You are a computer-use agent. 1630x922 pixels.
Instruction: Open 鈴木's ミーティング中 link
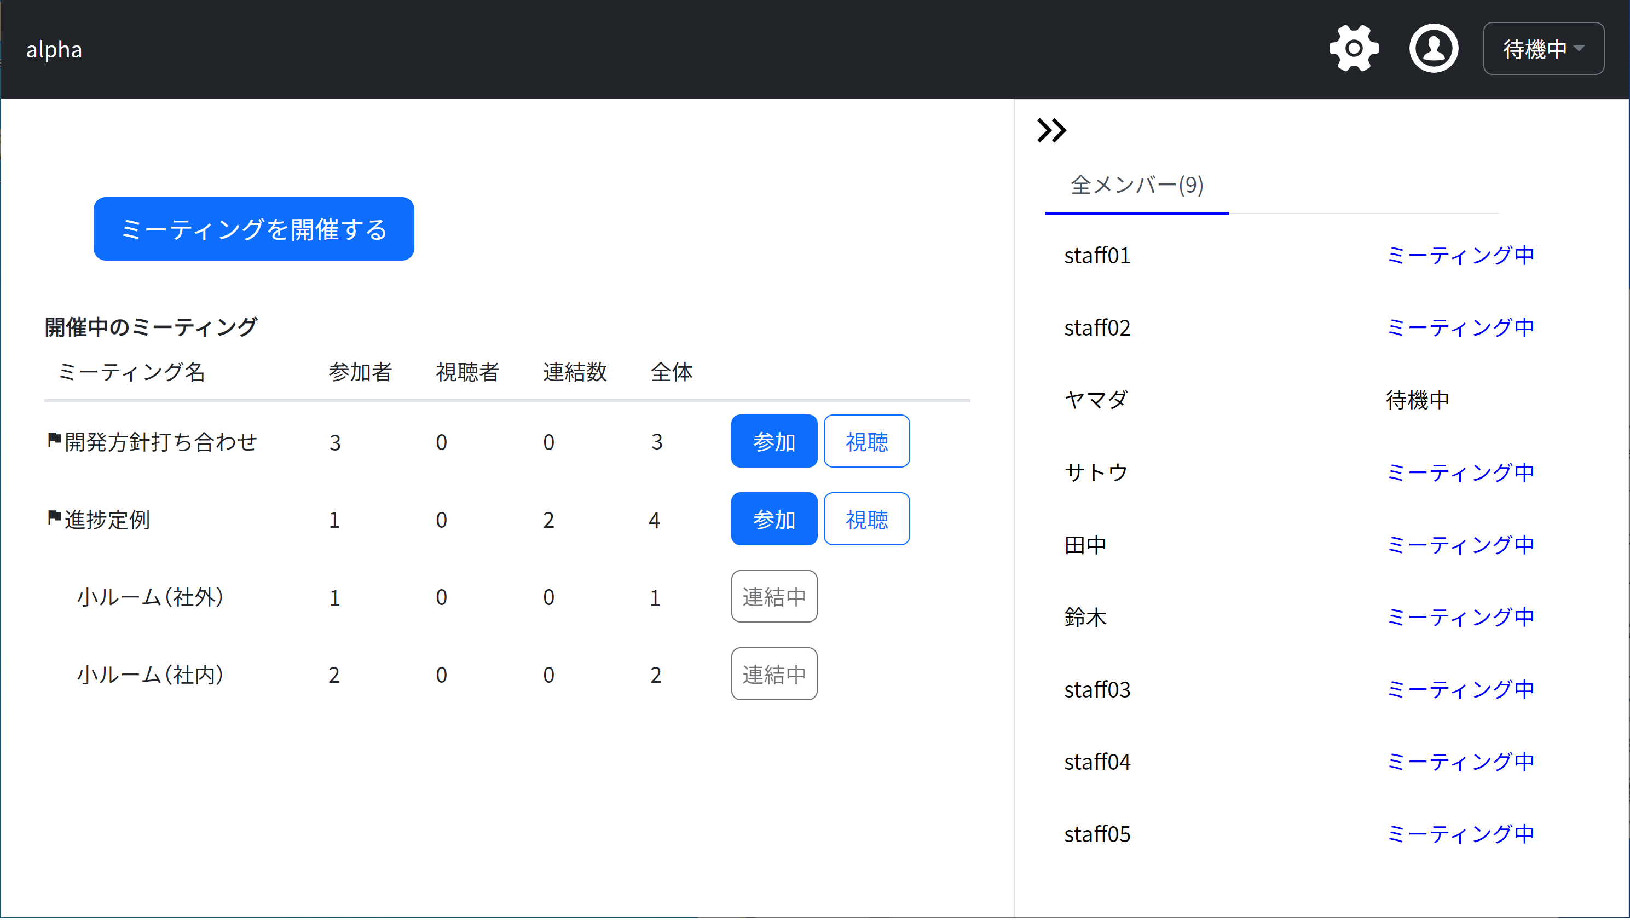1460,618
